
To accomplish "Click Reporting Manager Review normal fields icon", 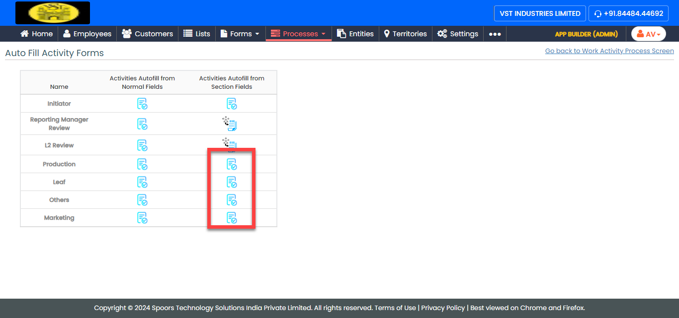I will coord(142,124).
